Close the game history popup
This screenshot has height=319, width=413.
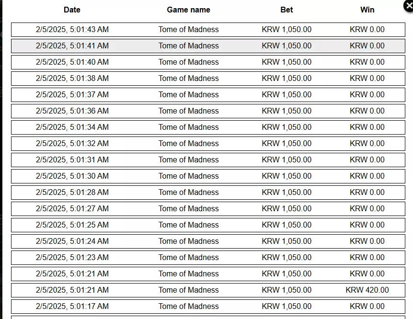point(409,6)
